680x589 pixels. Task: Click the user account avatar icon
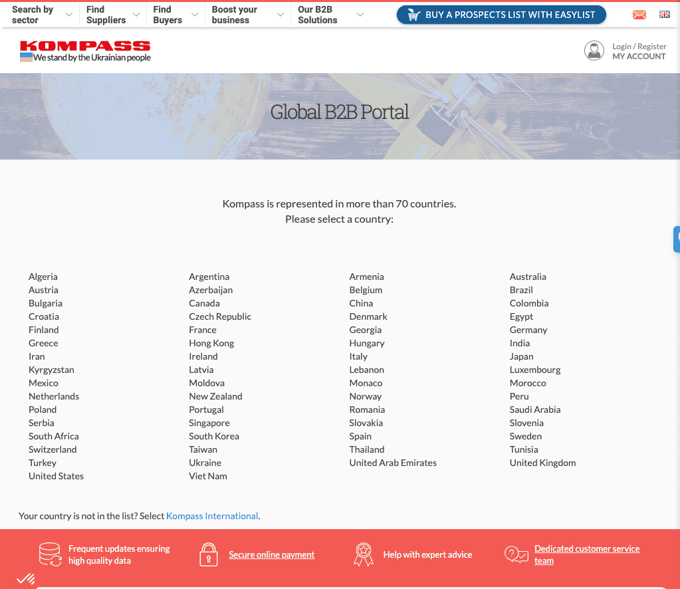pos(594,51)
